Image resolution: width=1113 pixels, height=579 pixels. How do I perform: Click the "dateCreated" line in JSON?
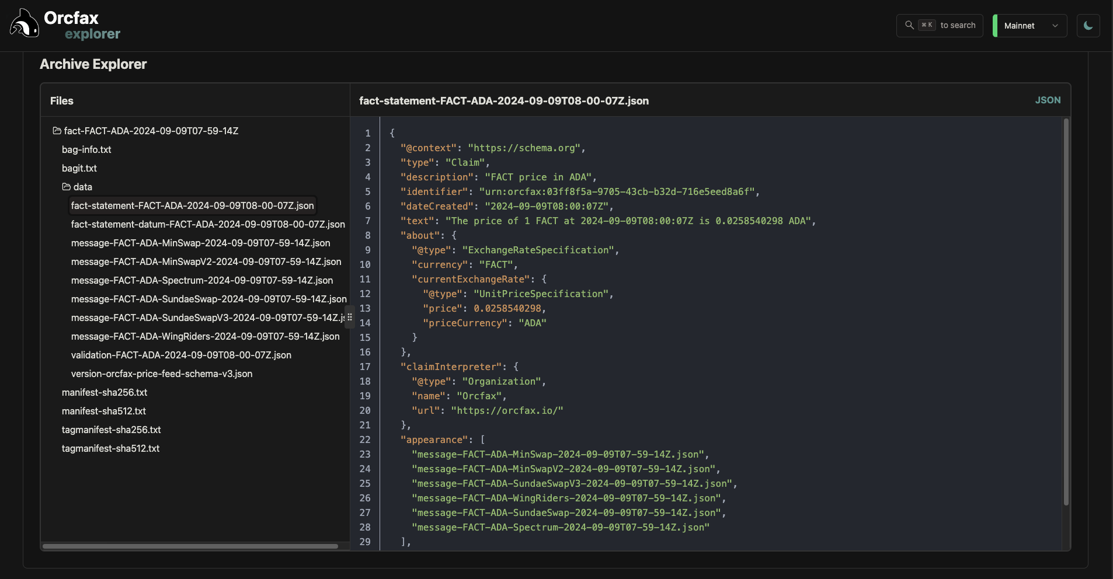507,206
